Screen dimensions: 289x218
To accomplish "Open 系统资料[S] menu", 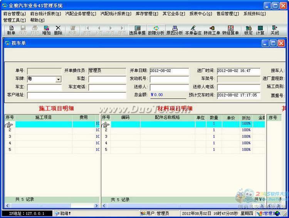I will (255, 13).
